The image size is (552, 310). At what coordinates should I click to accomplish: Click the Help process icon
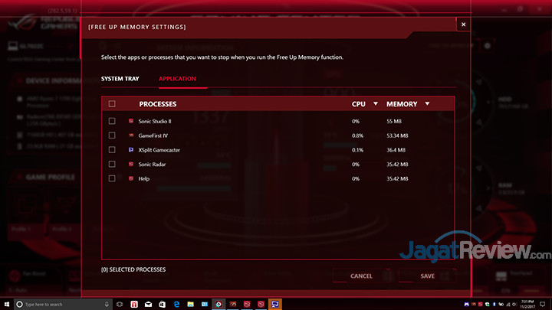tap(131, 178)
